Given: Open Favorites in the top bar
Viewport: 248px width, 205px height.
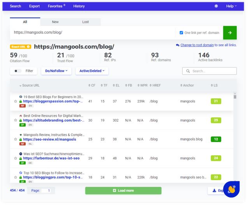Looking at the screenshot, I should pos(56,6).
